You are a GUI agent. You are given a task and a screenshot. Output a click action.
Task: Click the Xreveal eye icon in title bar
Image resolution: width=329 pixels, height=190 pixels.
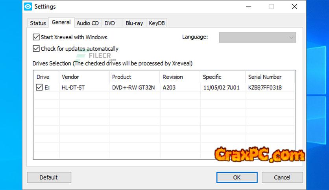(28, 7)
